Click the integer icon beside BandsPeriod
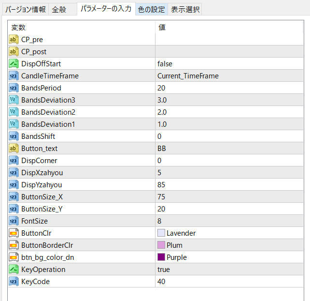The width and height of the screenshot is (310, 301). point(14,88)
